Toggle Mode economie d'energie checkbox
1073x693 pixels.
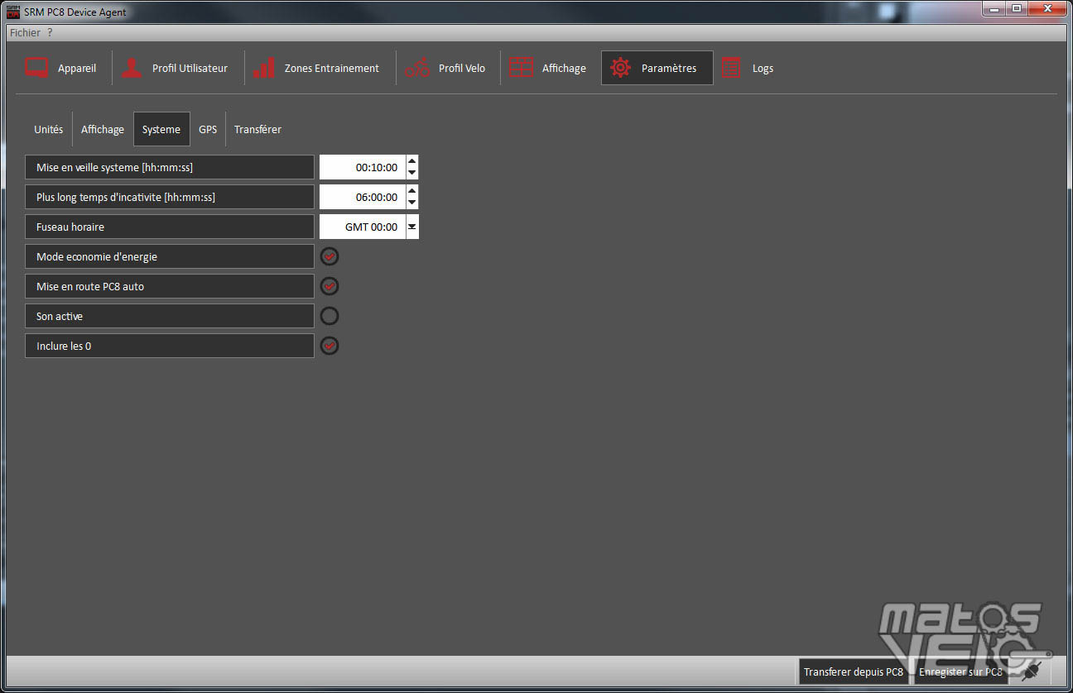click(x=330, y=256)
